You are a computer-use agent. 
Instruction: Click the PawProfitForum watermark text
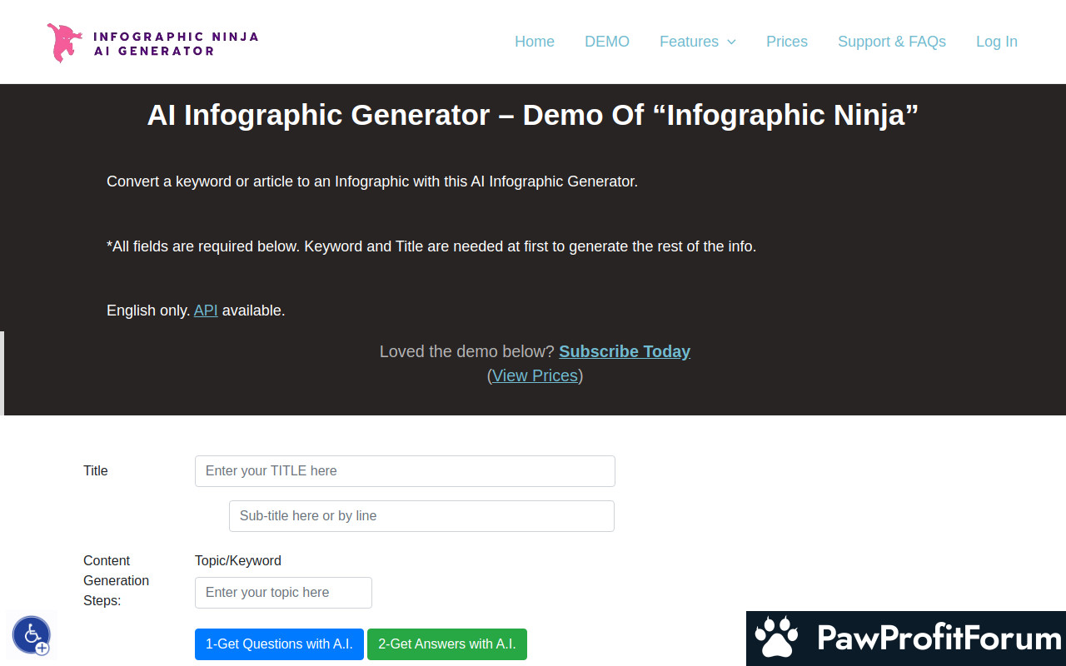tap(939, 639)
